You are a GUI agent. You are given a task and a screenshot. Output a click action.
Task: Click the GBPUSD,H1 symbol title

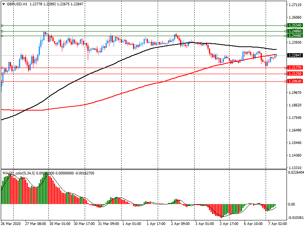[17, 4]
